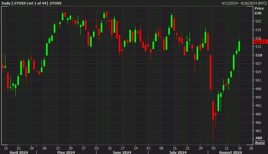Click the April 2024 month label
Screen dimensions: 268x154
(19, 152)
